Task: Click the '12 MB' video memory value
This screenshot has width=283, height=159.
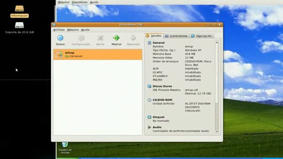Action: (189, 58)
